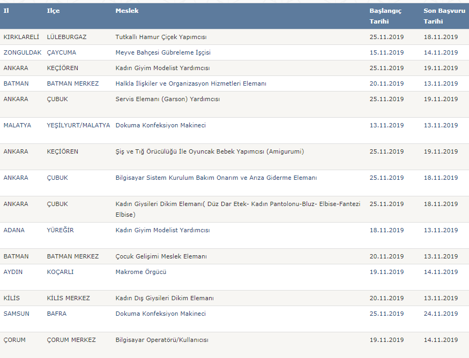Open Kadın Giysileri Dikim Elemanı listing
This screenshot has width=469, height=358.
238,209
